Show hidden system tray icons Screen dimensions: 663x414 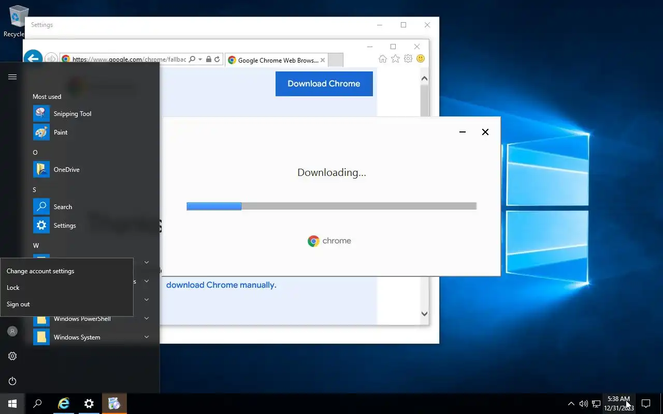point(571,404)
